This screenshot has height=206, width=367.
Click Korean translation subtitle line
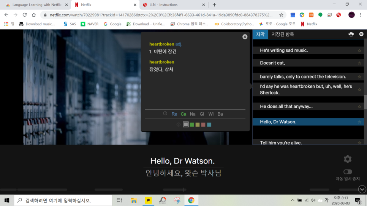pyautogui.click(x=183, y=173)
